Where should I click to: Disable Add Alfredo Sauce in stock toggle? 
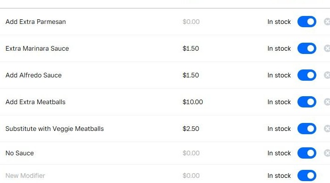click(306, 75)
